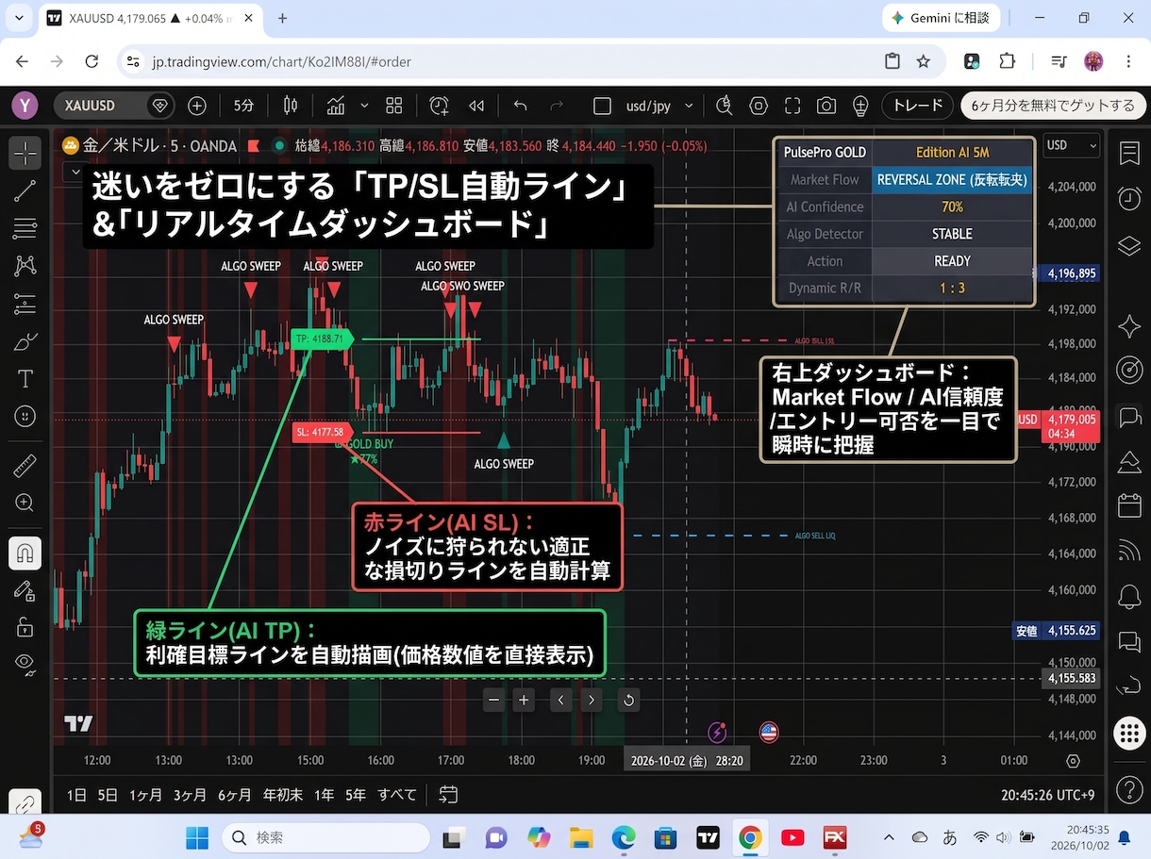
Task: Zoom out the chart with minus
Action: coord(494,700)
